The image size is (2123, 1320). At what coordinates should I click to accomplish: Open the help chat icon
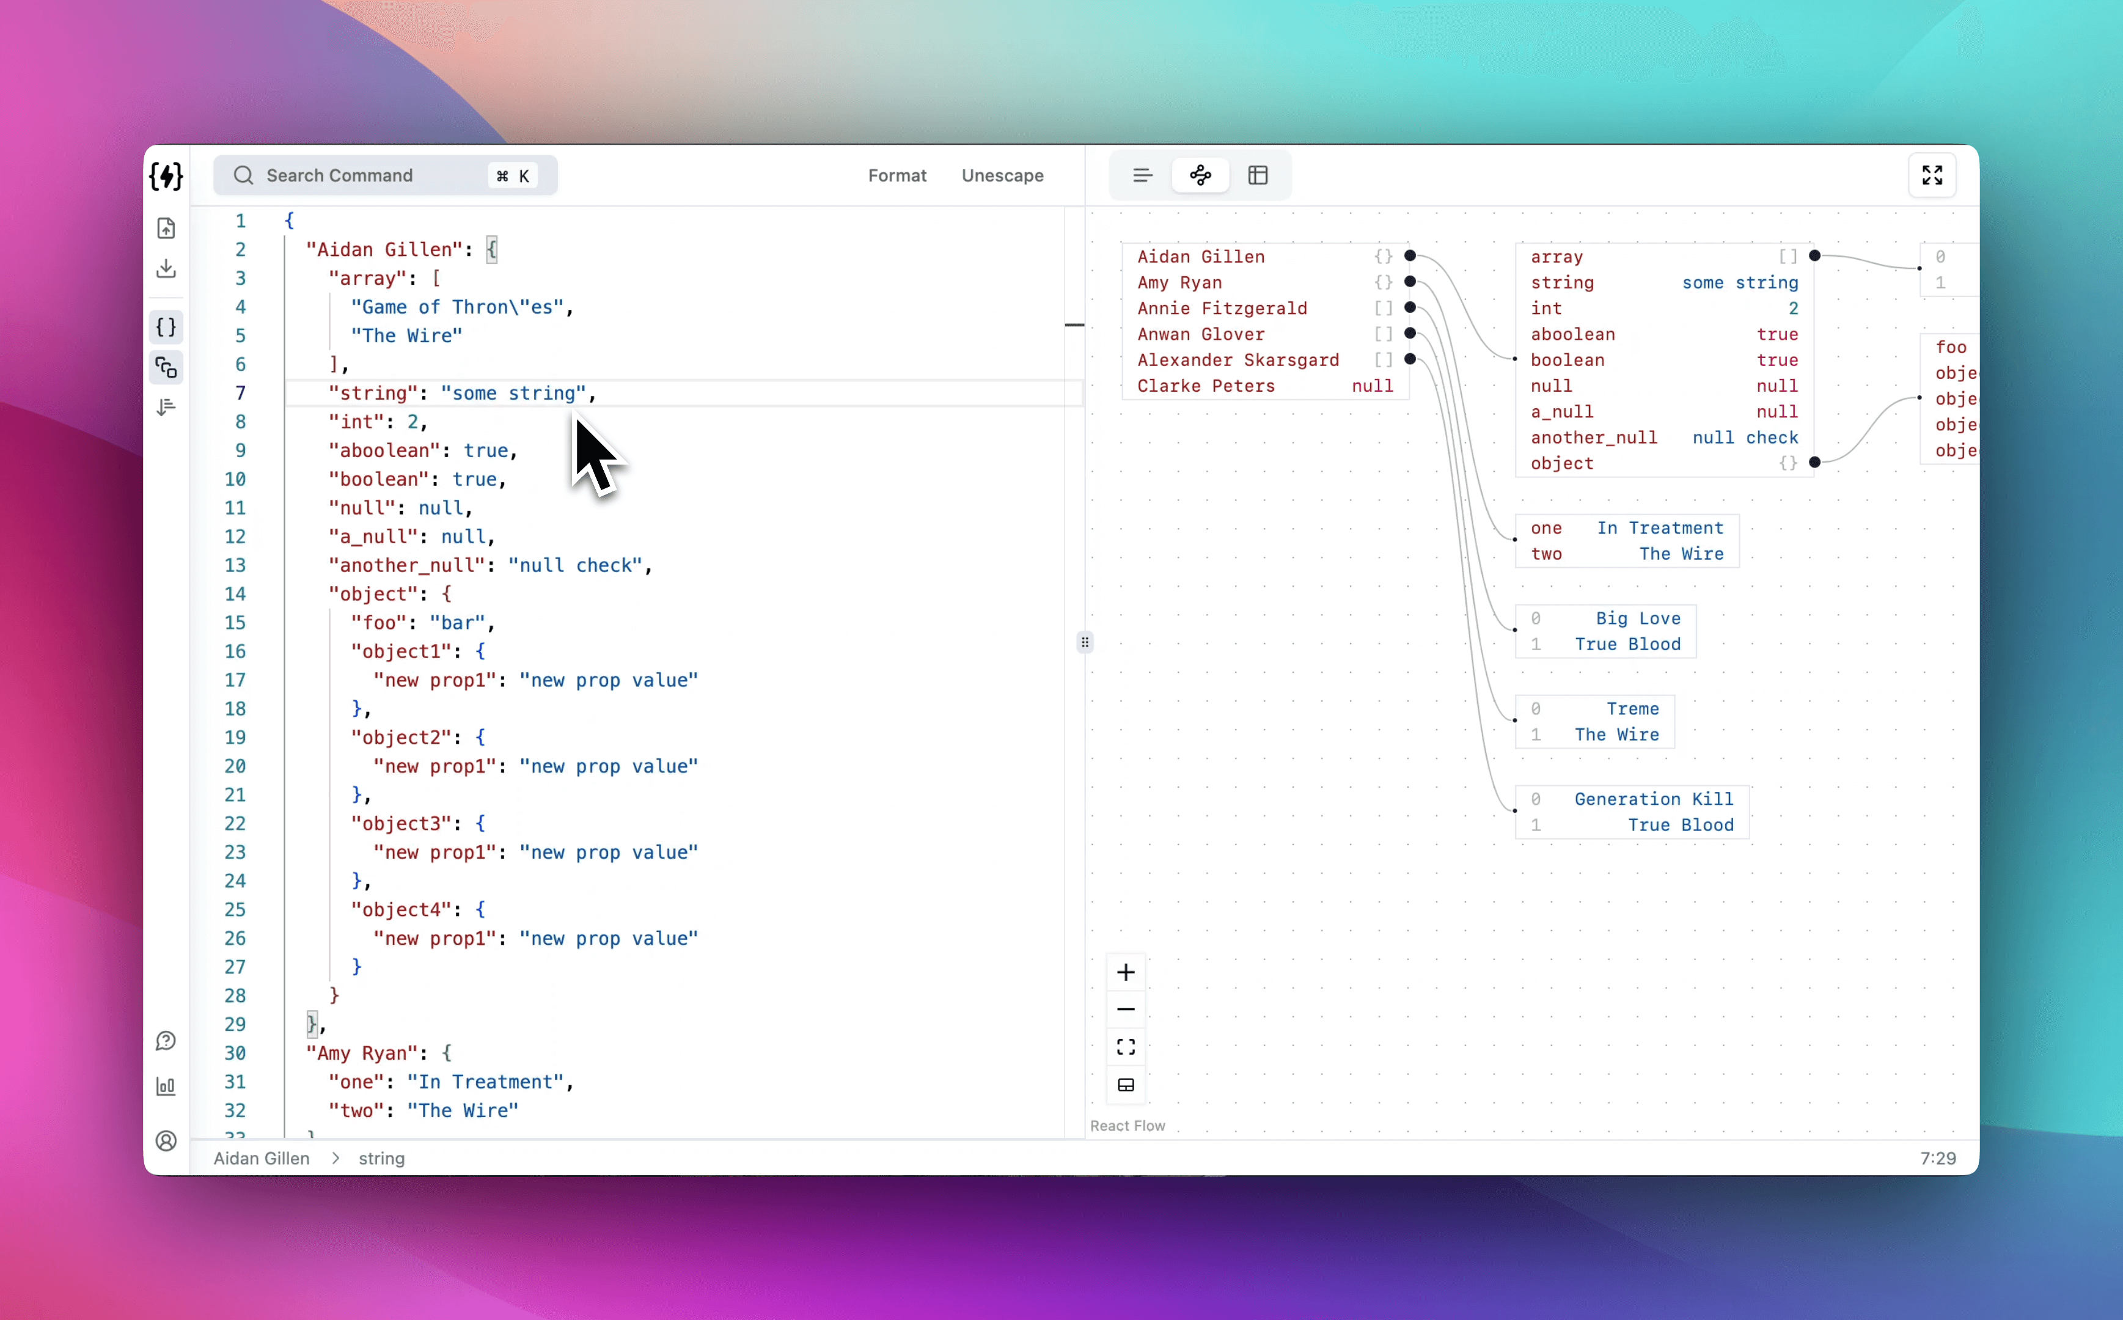166,1041
